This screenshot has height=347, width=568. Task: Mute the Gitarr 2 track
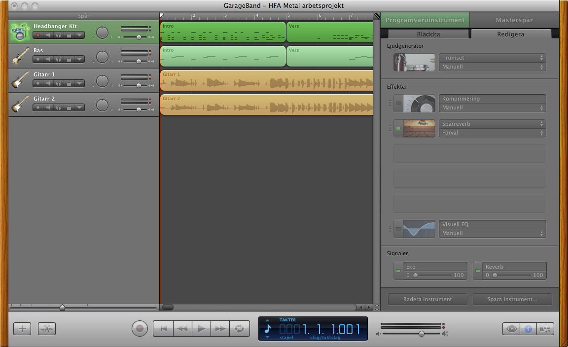[48, 107]
